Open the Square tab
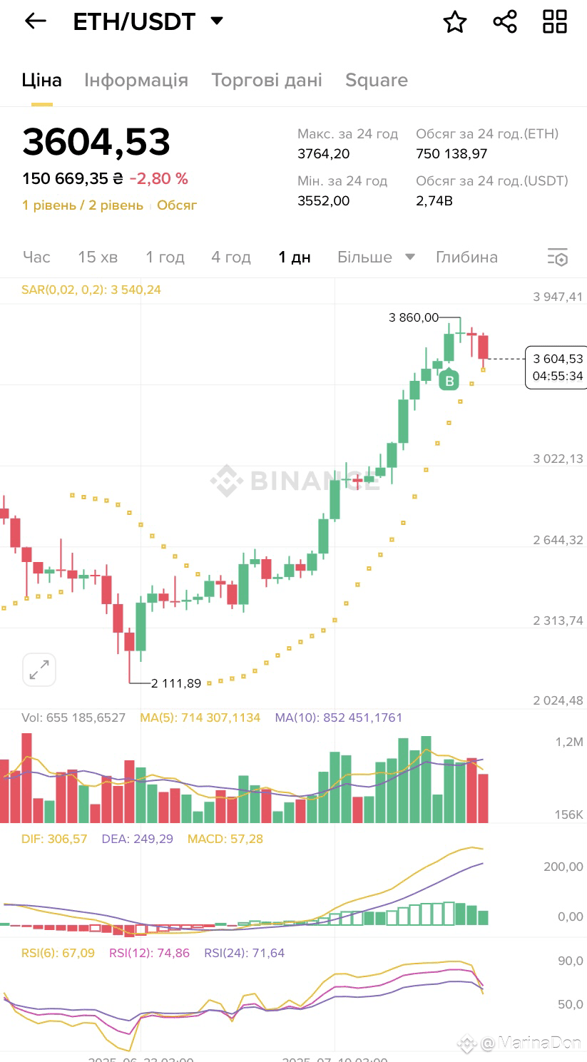Screen dimensions: 587x1062 (x=377, y=80)
